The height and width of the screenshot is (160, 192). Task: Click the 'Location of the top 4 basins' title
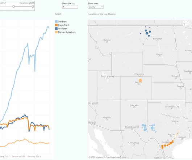click(102, 14)
